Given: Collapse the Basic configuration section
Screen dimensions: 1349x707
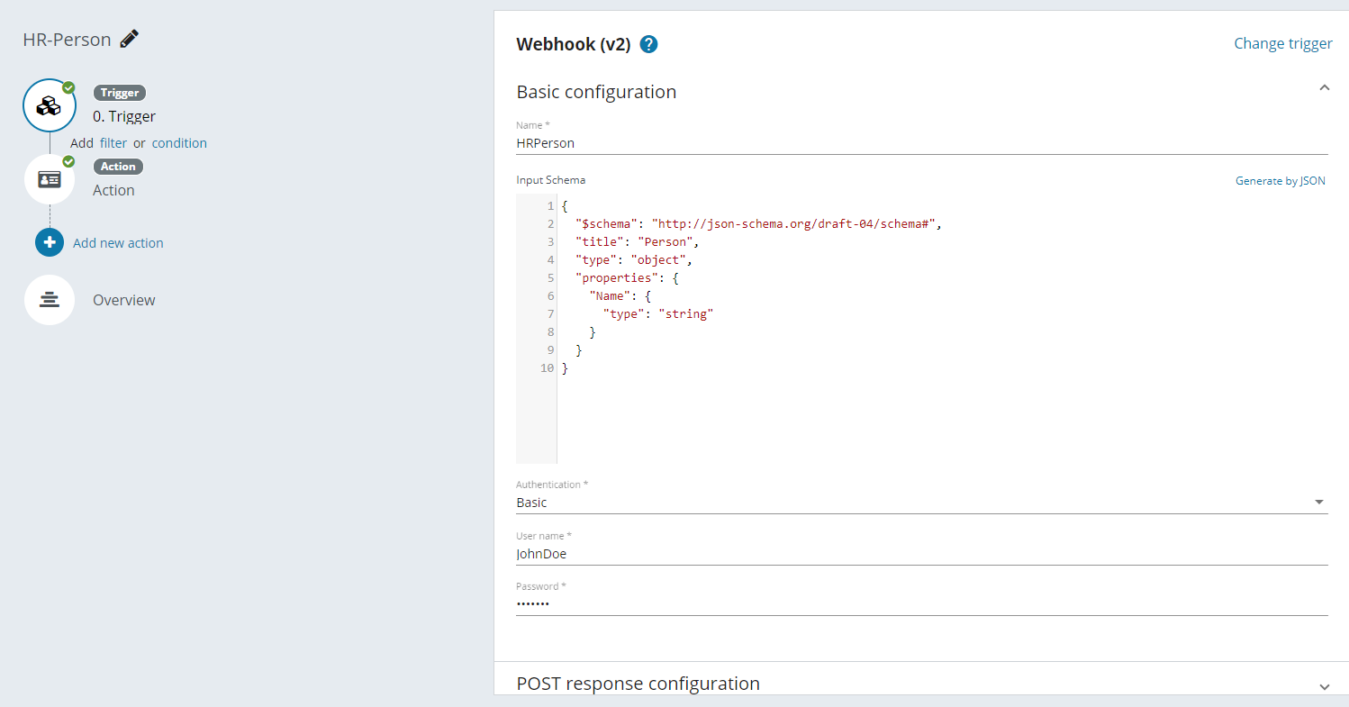Looking at the screenshot, I should tap(1324, 88).
